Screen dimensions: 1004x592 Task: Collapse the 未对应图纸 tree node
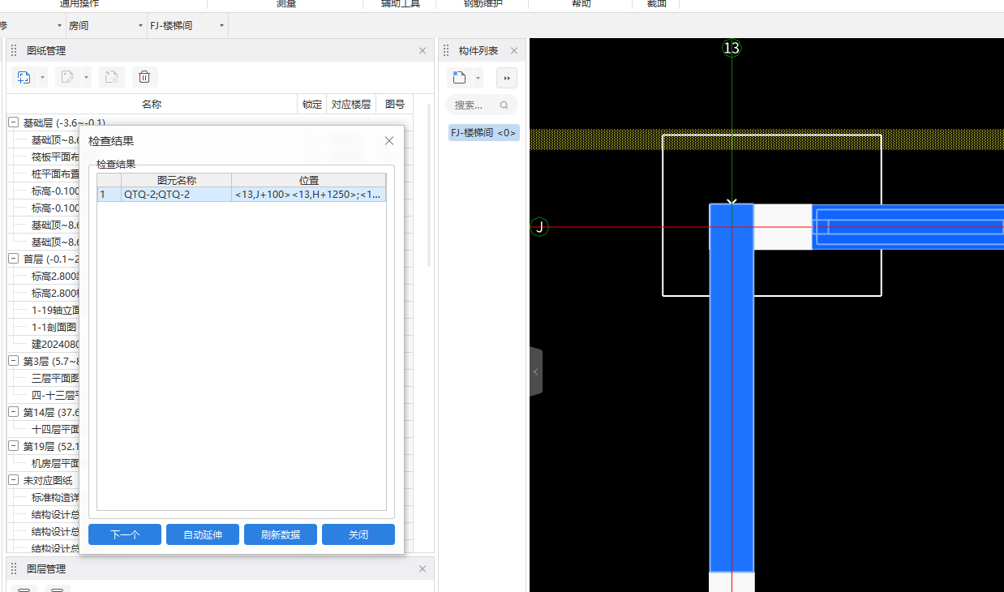(14, 480)
